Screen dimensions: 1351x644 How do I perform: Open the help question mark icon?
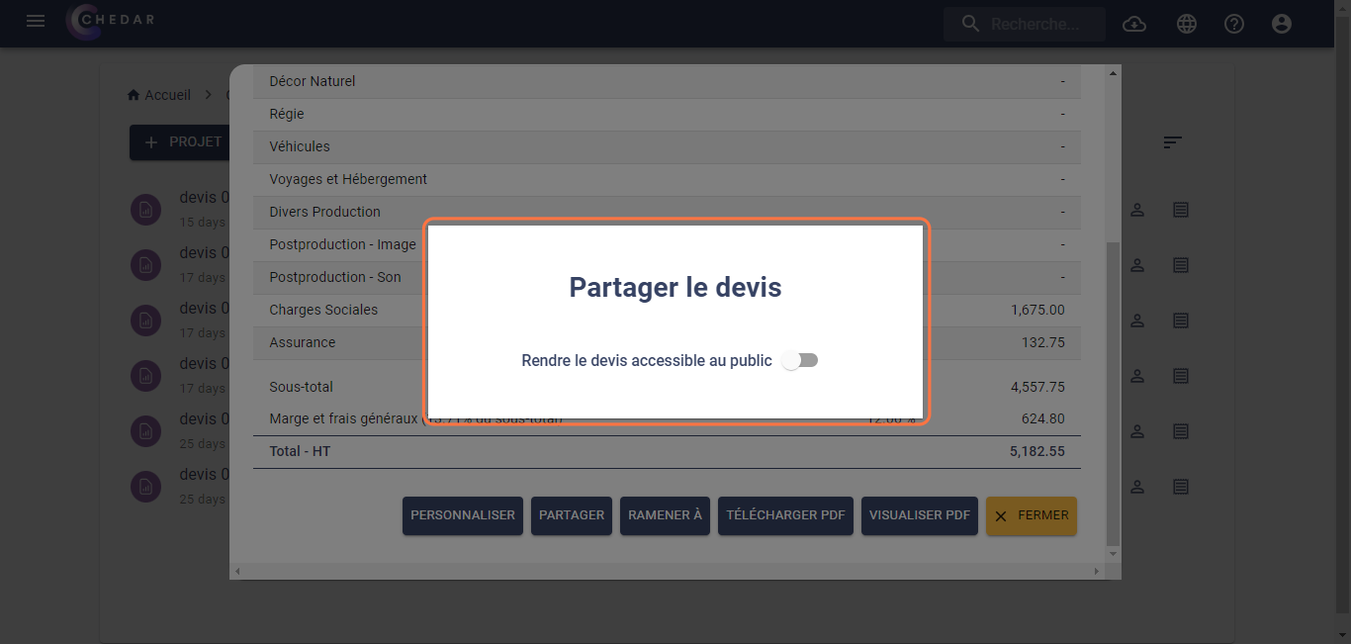(1234, 24)
